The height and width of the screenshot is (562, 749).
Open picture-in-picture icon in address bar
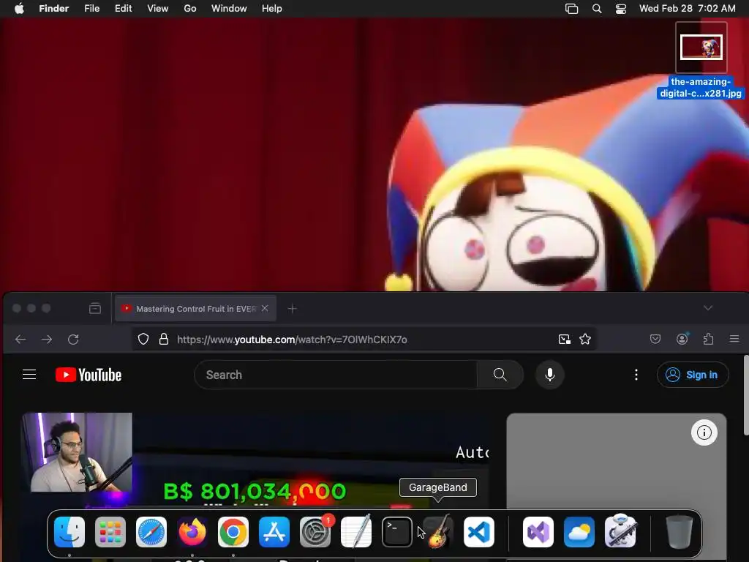[565, 340]
